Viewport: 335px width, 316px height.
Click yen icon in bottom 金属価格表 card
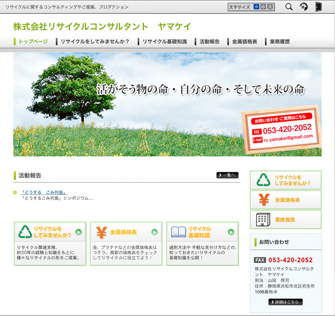[101, 232]
